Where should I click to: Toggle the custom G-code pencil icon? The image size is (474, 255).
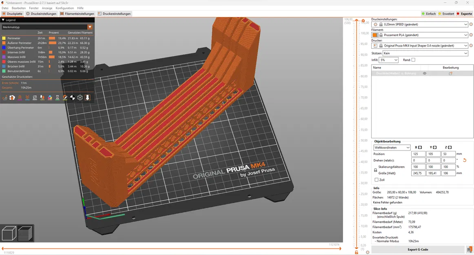65,98
